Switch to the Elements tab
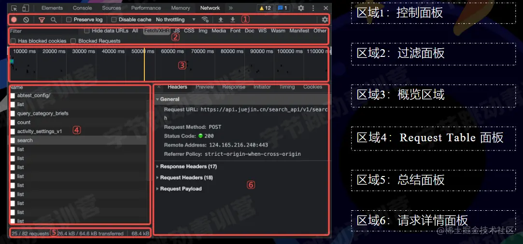Screen dimensions: 523x244 pyautogui.click(x=52, y=8)
